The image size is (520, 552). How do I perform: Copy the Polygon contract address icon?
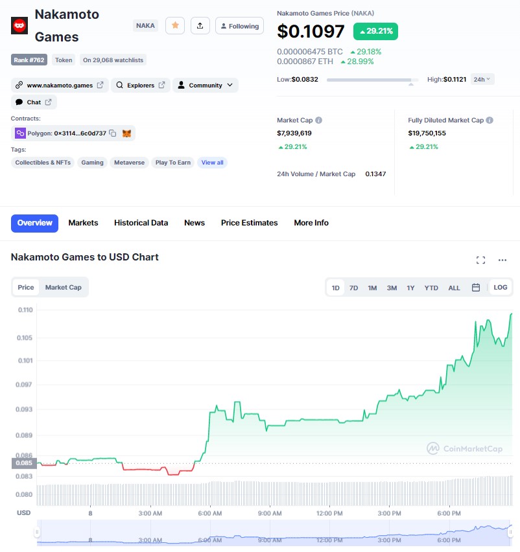pos(113,133)
